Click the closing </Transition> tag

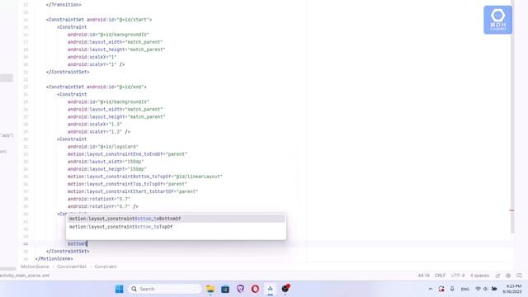pyautogui.click(x=64, y=5)
